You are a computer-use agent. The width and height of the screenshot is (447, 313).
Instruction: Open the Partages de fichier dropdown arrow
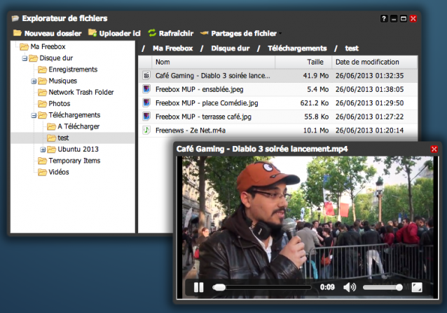coord(280,34)
